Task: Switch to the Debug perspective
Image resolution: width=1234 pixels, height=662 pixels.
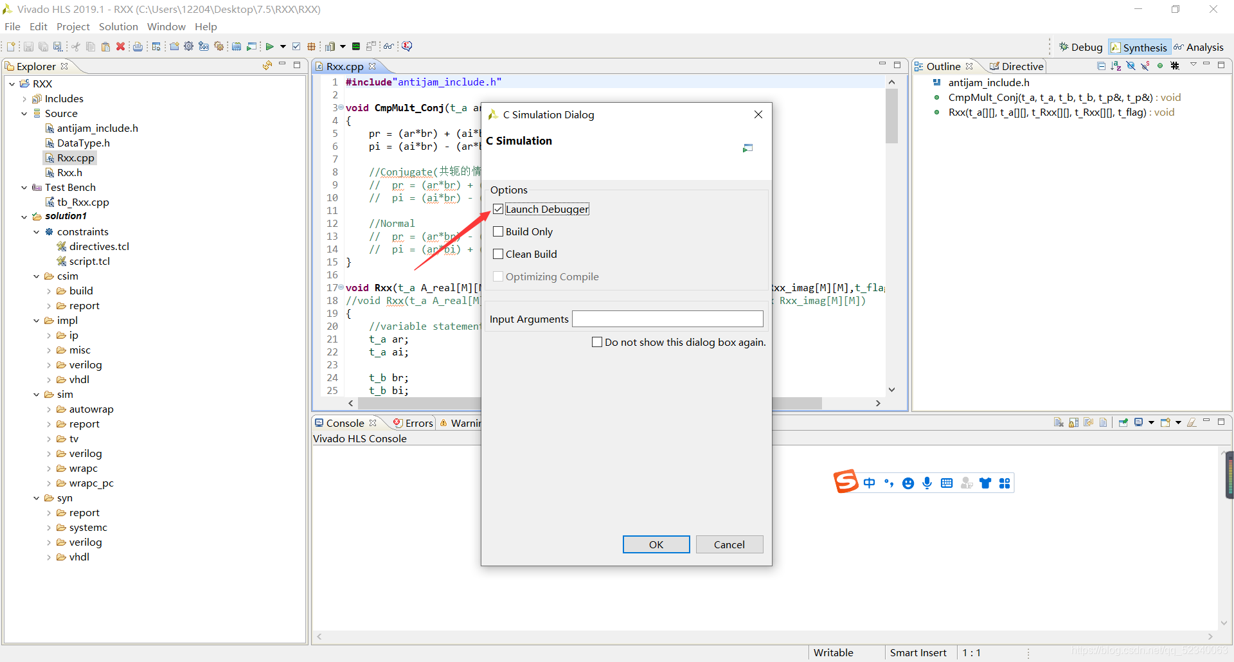Action: click(x=1080, y=47)
